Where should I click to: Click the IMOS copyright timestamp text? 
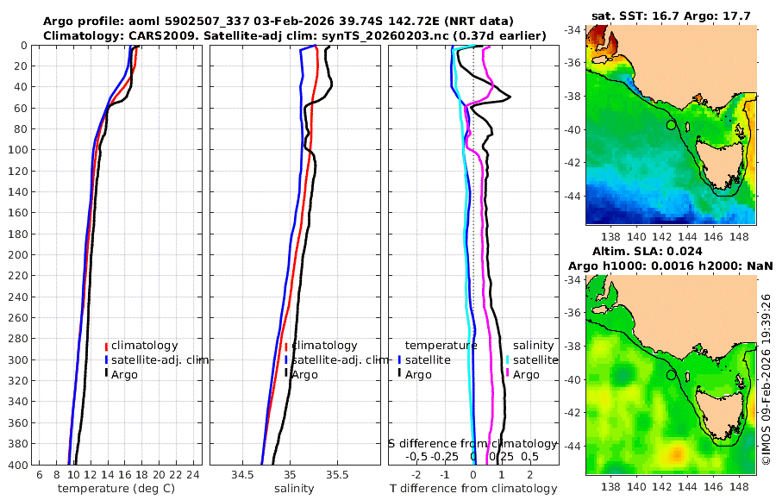[x=767, y=379]
